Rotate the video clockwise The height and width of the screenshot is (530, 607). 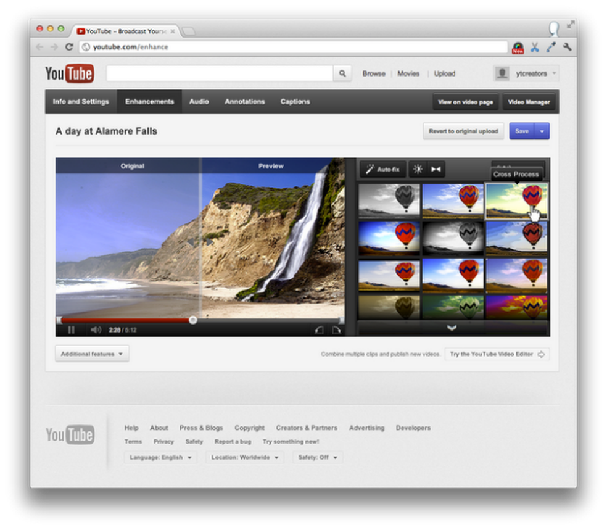pos(336,330)
